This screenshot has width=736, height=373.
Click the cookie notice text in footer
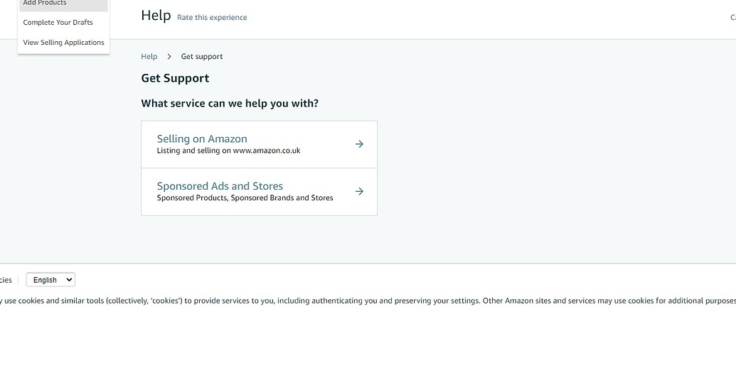[356, 301]
